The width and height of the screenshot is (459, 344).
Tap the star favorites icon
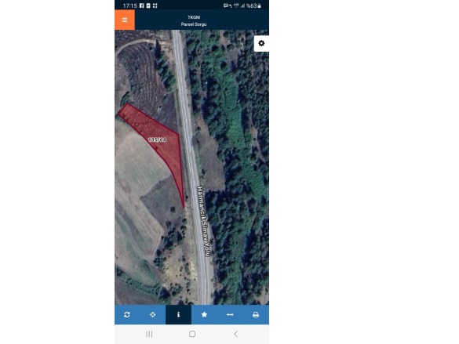[x=204, y=315]
